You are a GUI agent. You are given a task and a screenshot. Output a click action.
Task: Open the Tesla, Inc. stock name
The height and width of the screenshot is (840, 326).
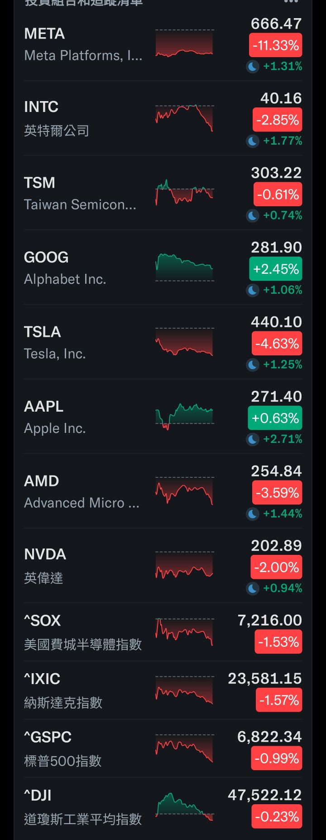(x=55, y=354)
